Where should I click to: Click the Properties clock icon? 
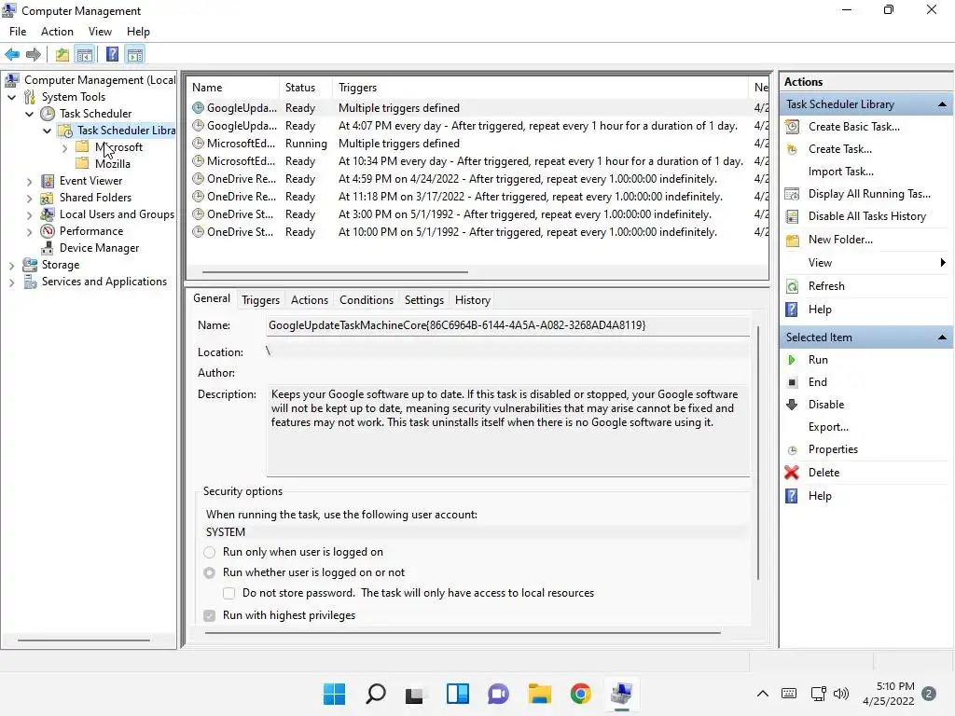[792, 450]
